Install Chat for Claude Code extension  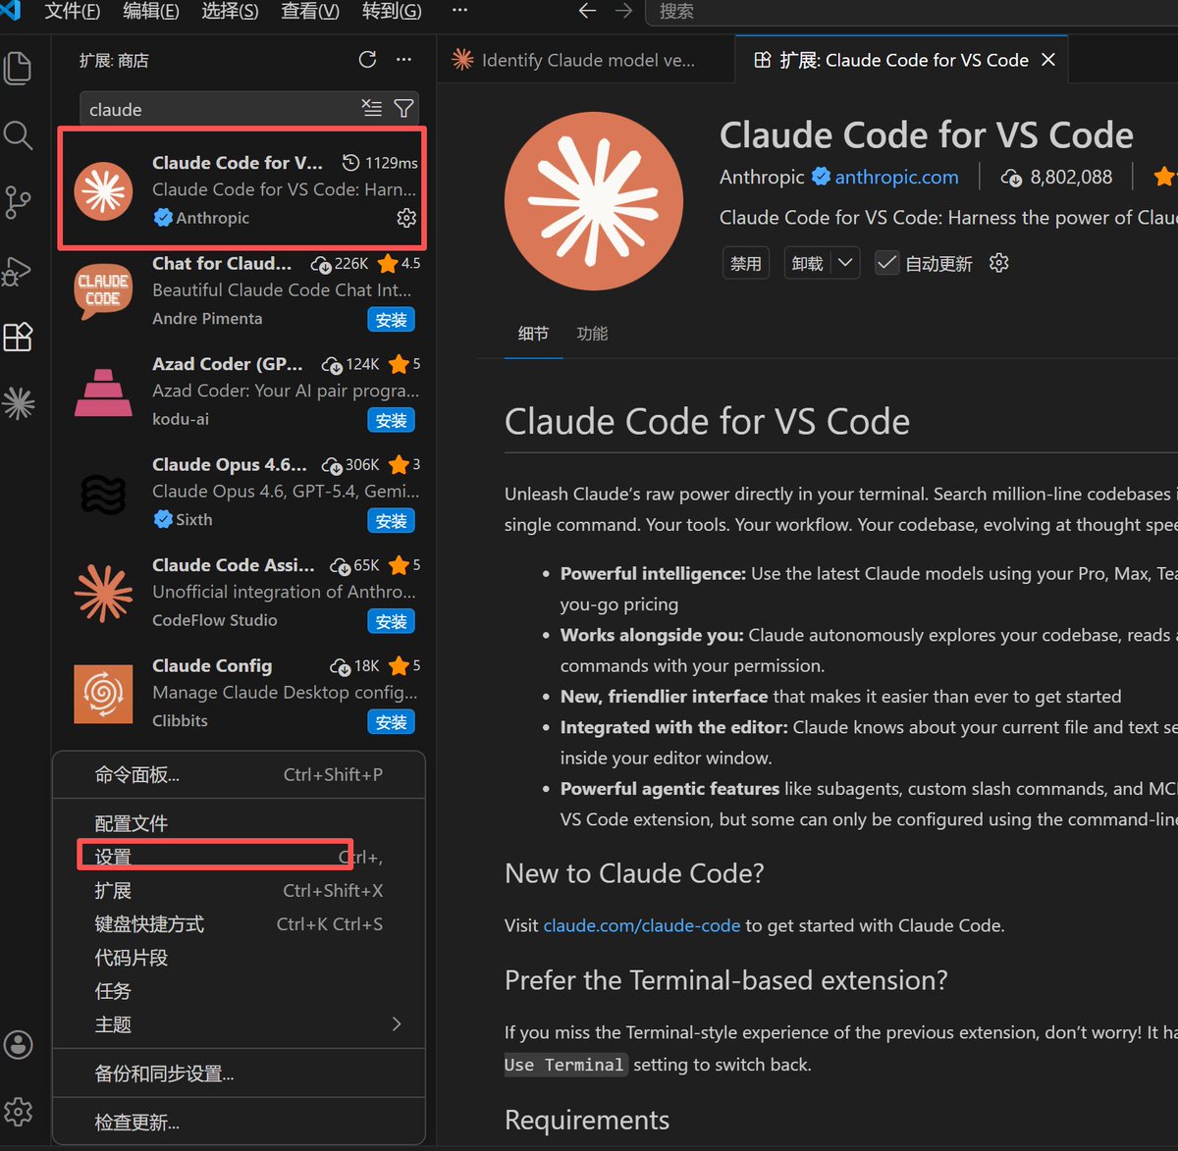pos(391,320)
